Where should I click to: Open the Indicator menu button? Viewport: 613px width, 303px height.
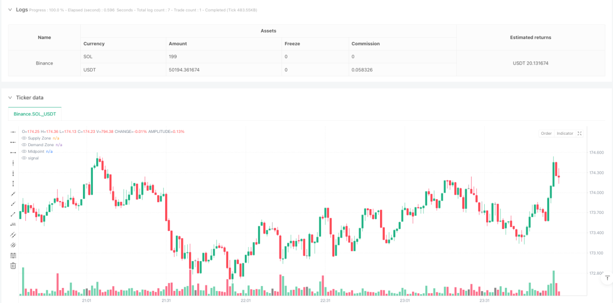pos(565,133)
